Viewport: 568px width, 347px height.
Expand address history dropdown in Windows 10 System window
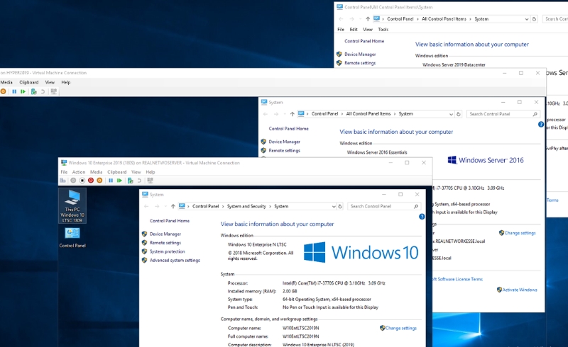coord(334,206)
